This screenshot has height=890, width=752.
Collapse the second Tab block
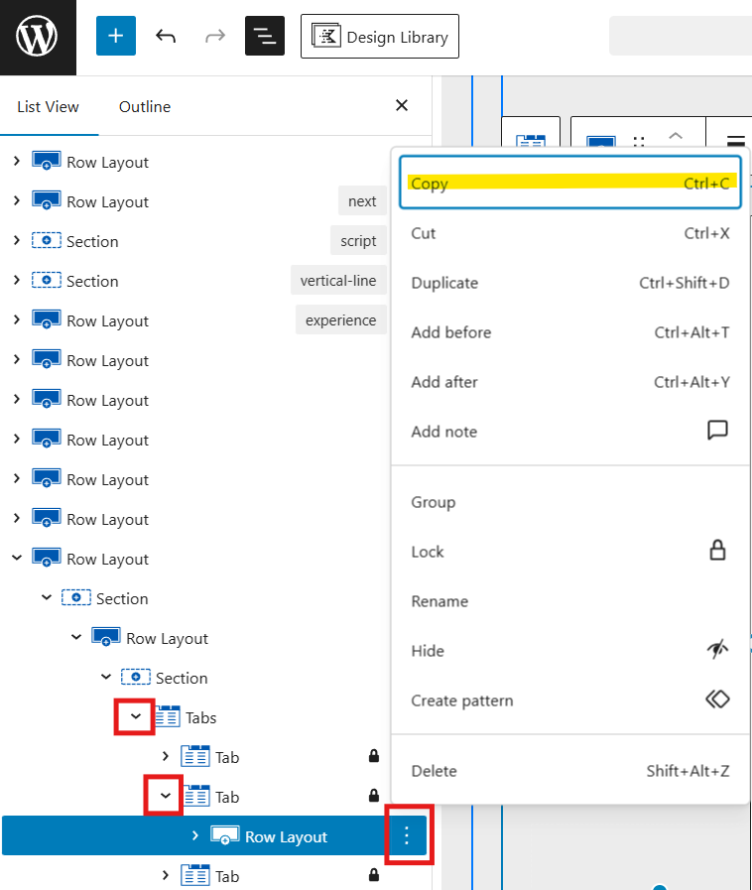point(166,797)
